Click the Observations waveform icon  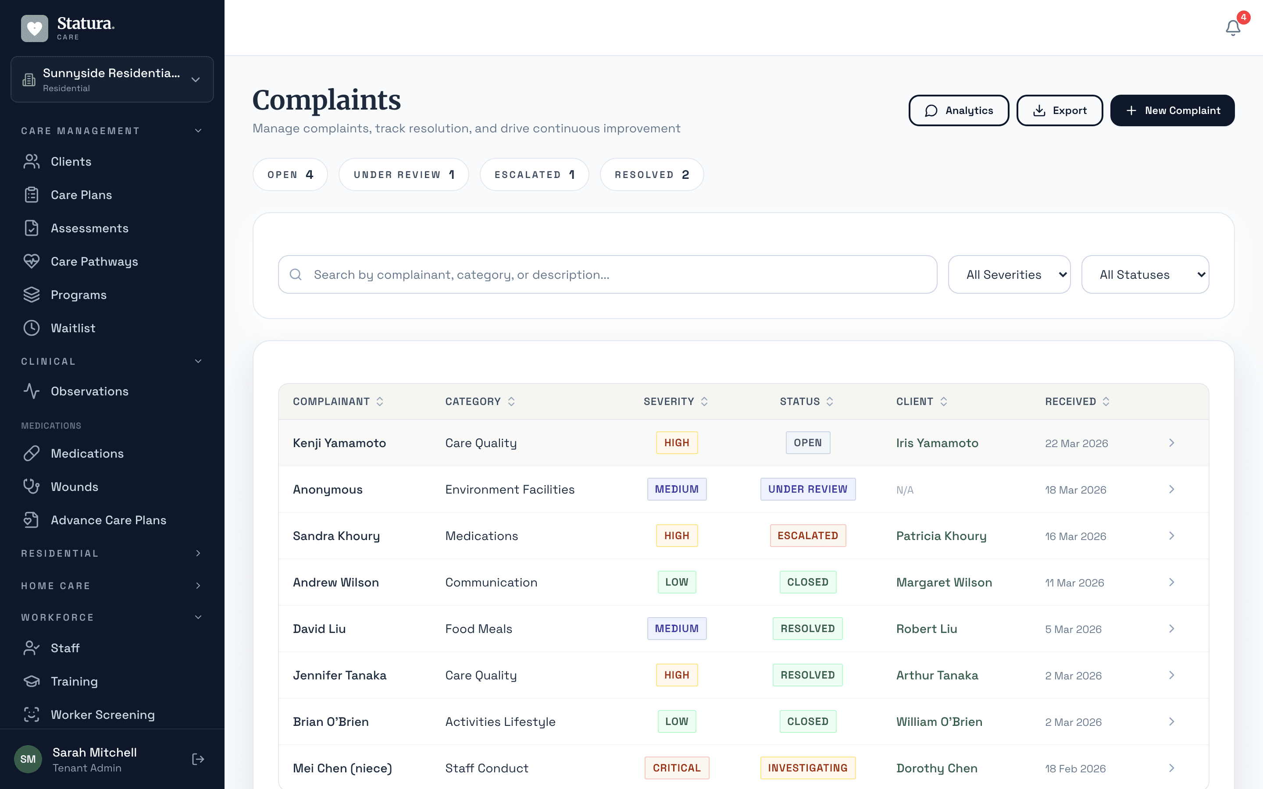pos(31,391)
